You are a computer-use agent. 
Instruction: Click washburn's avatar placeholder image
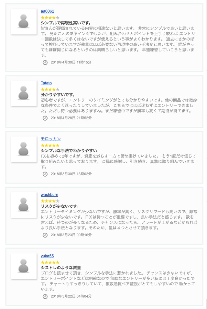[x=24, y=205]
